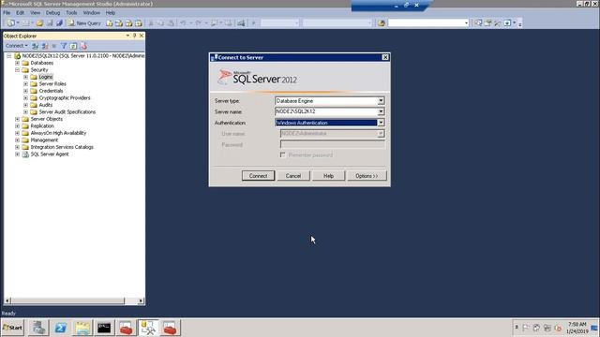The image size is (600, 337).
Task: Click the active SQL Server Management Studio taskbar icon
Action: click(x=148, y=328)
